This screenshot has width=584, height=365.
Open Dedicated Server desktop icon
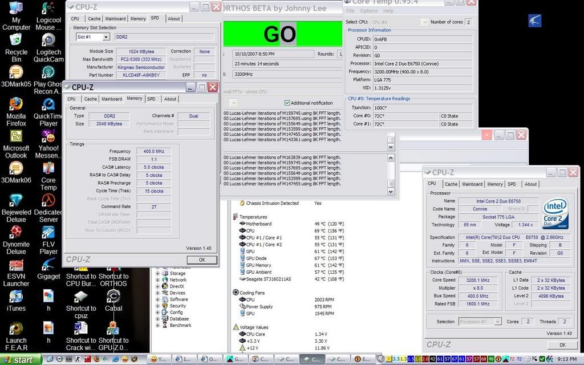pos(48,208)
